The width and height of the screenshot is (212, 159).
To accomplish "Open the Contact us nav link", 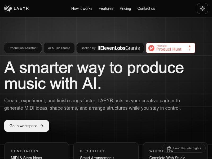I will (x=146, y=8).
